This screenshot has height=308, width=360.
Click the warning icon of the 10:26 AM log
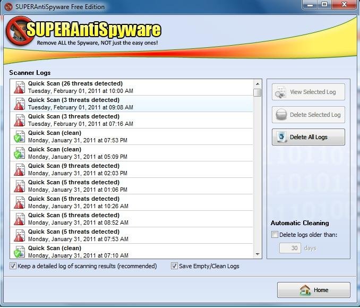[x=19, y=202]
